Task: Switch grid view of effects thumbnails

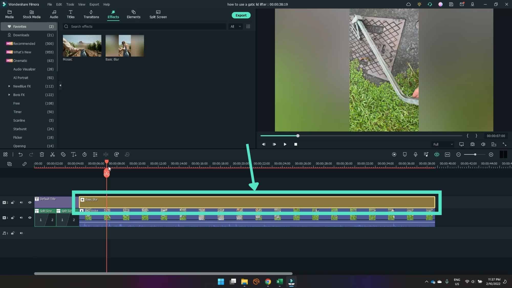Action: 248,26
